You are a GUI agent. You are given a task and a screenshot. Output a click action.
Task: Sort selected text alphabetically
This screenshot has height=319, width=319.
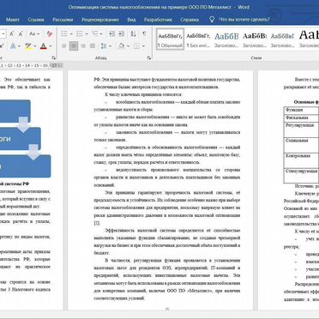point(134,33)
